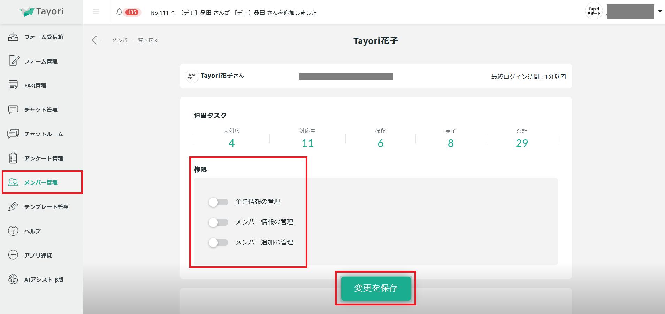The width and height of the screenshot is (665, 314).
Task: Click the Tayori logo
Action: pyautogui.click(x=41, y=11)
